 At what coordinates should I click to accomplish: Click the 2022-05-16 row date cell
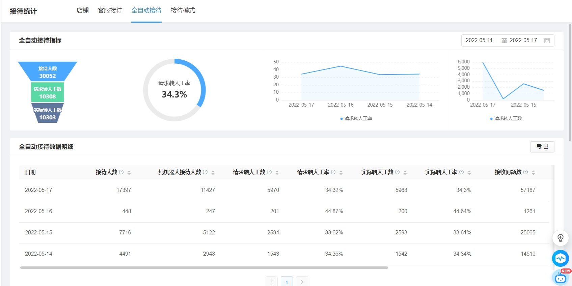tap(38, 211)
